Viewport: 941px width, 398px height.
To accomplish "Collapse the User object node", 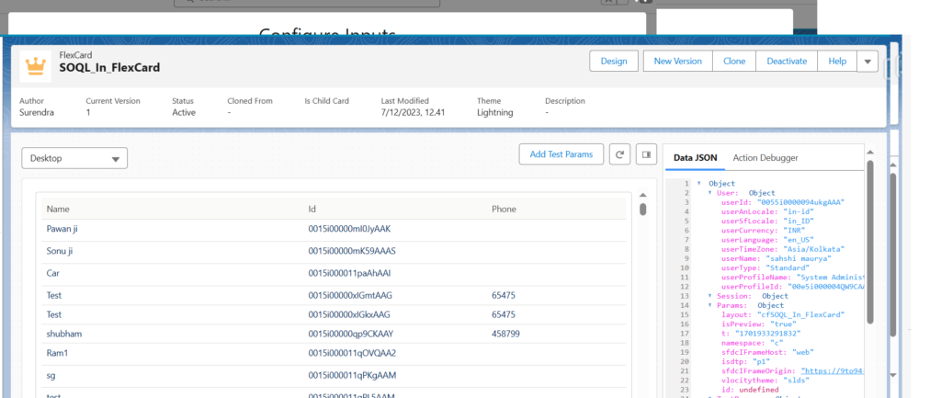I will tap(710, 193).
